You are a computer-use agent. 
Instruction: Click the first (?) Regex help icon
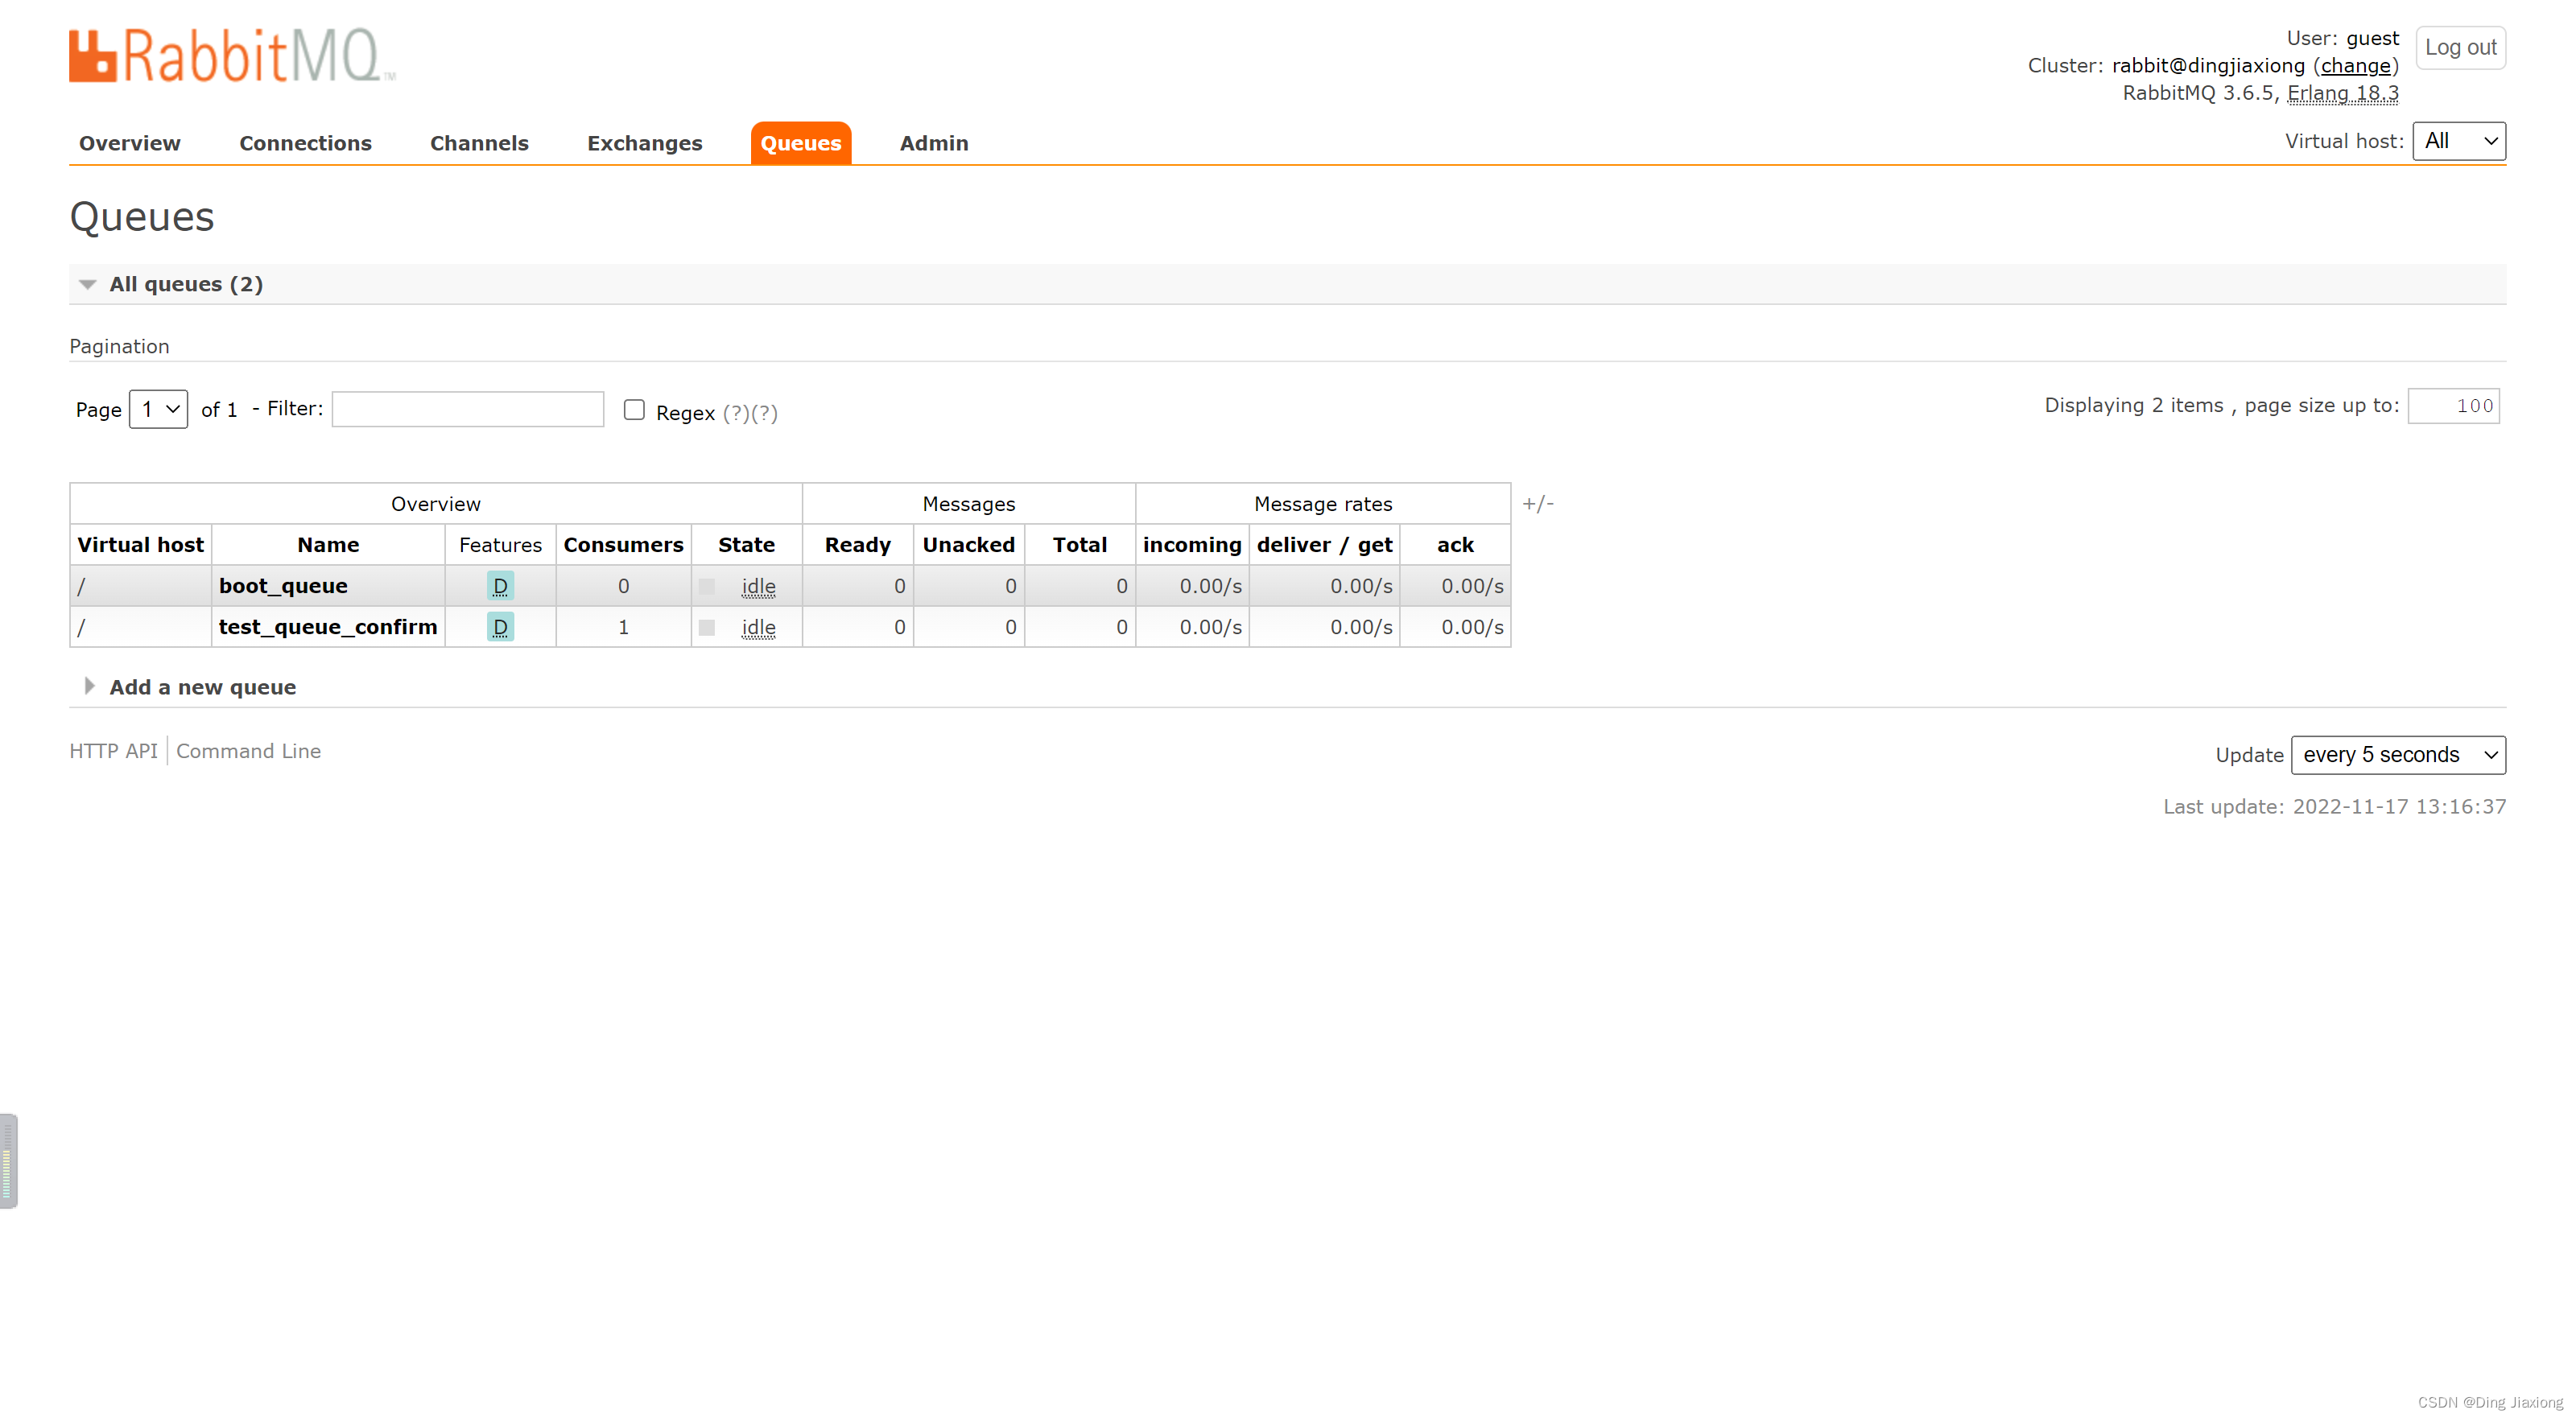tap(736, 413)
